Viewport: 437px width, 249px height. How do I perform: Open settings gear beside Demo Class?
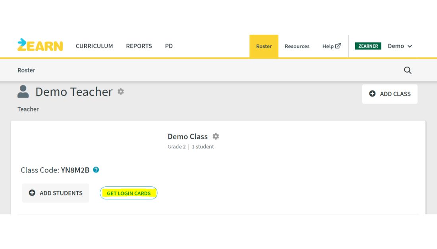click(x=216, y=136)
